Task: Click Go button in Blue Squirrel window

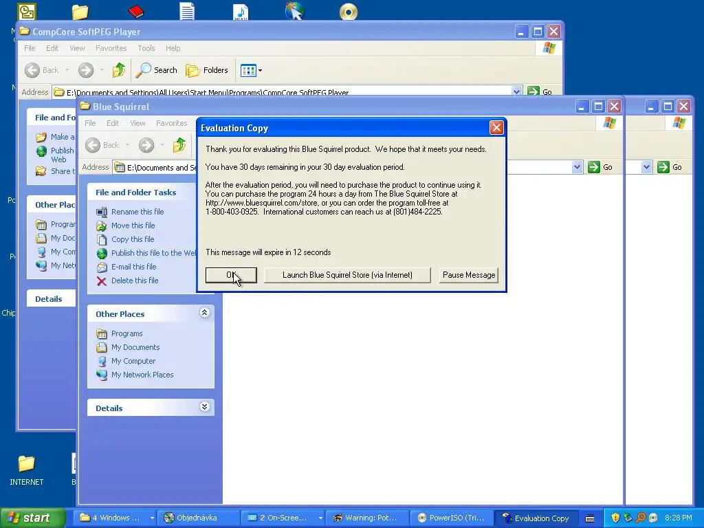Action: point(600,167)
